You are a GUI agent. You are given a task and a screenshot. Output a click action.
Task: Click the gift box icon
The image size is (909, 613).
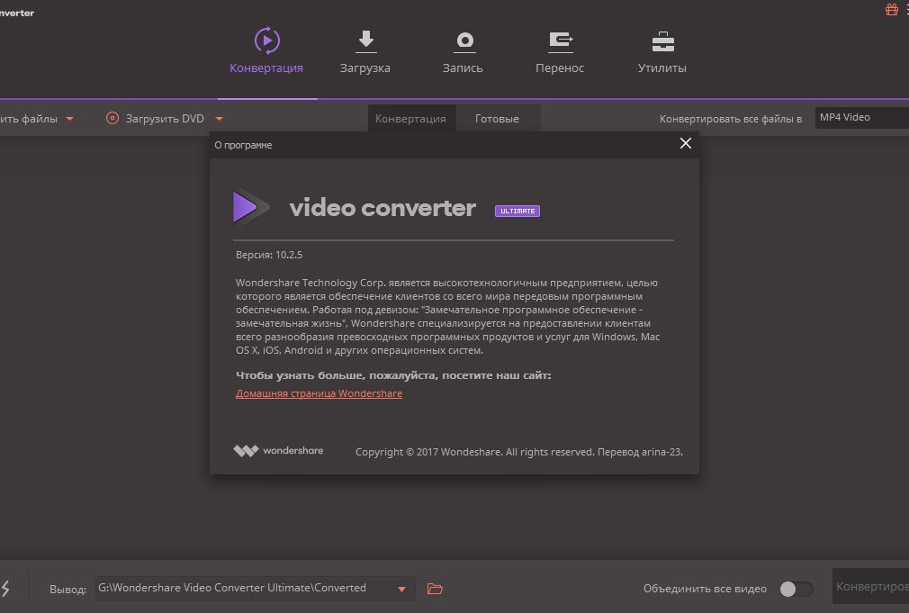(x=892, y=9)
